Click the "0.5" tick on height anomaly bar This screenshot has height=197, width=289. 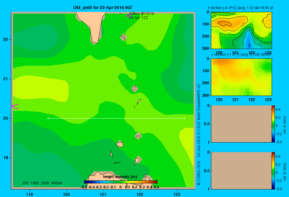point(156,187)
